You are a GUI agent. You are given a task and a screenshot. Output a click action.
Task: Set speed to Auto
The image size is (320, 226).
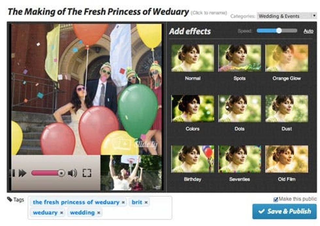[x=308, y=31]
